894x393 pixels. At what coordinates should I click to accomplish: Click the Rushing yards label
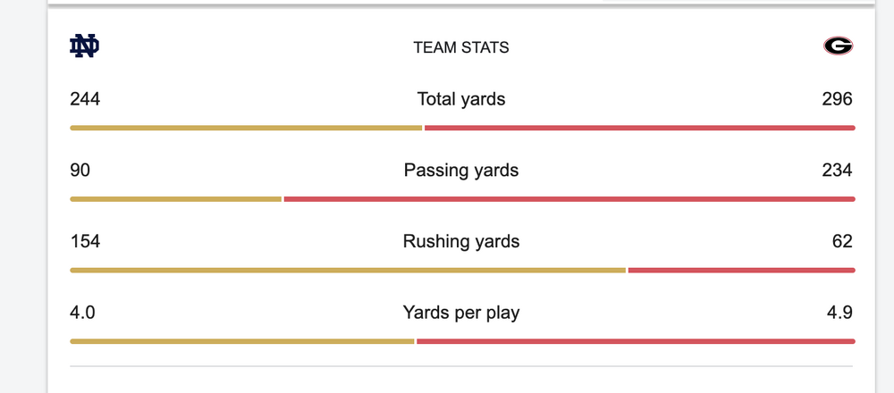[x=461, y=241]
